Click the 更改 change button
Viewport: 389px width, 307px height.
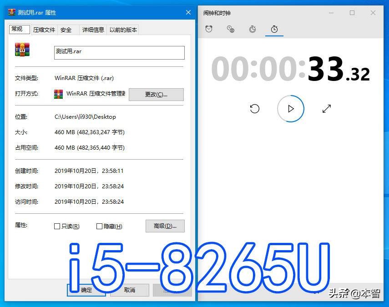coord(156,94)
